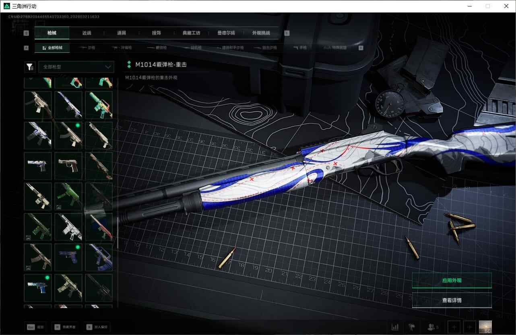Image resolution: width=516 pixels, height=335 pixels.
Task: Click the flag icon in bottom bar
Action: point(411,327)
